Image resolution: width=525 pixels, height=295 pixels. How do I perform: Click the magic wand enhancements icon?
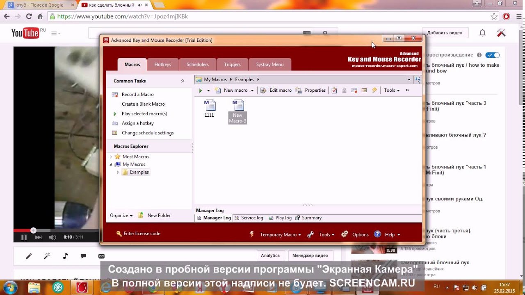point(47,256)
